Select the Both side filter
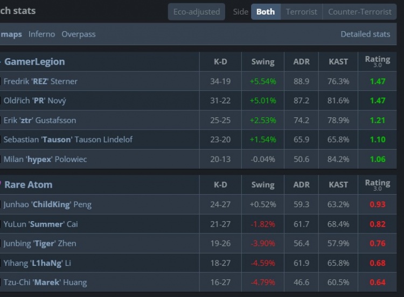This screenshot has height=297, width=404. 266,11
